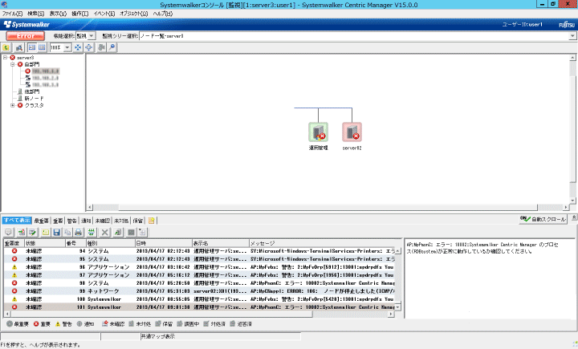Sort events by 重要度 column header

tap(14, 243)
